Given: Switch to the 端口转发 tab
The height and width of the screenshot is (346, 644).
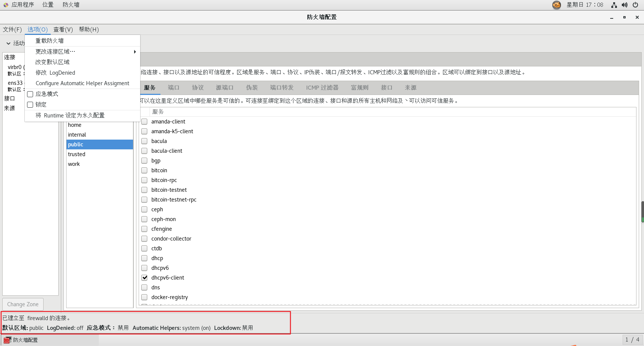Looking at the screenshot, I should (282, 87).
